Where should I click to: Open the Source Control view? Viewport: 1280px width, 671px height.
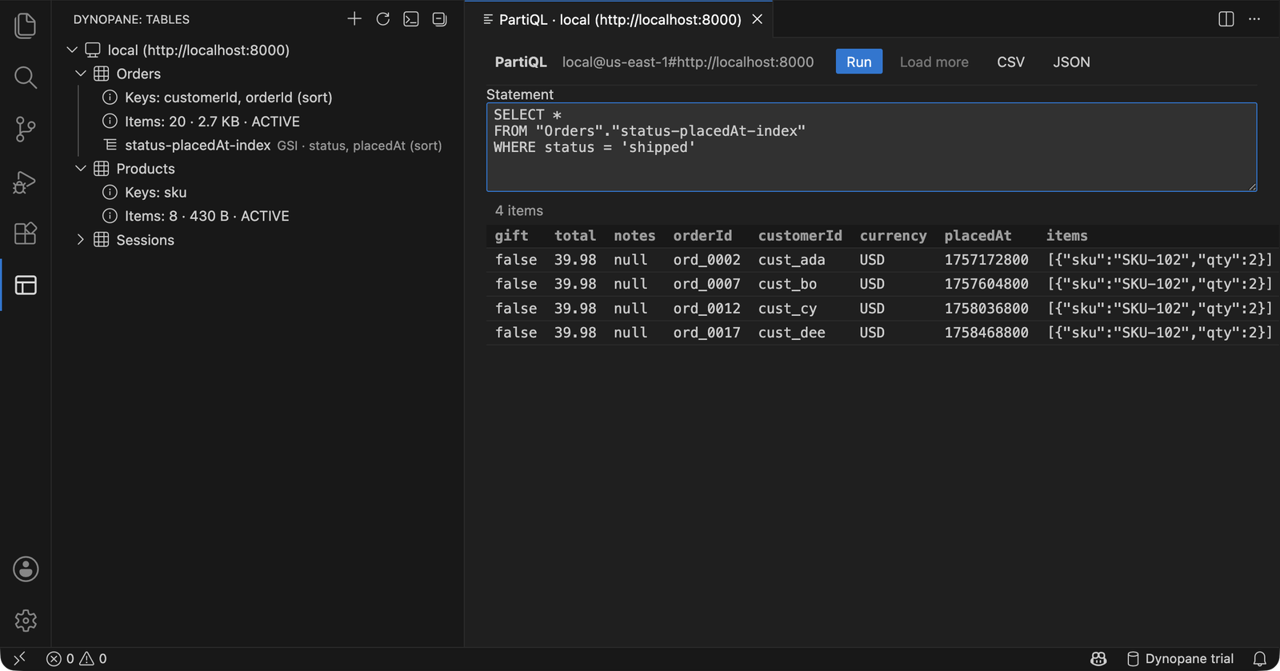click(26, 130)
